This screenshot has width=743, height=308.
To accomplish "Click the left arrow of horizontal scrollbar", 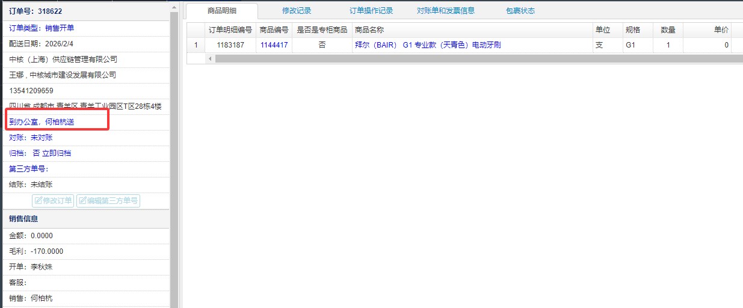I will click(210, 58).
